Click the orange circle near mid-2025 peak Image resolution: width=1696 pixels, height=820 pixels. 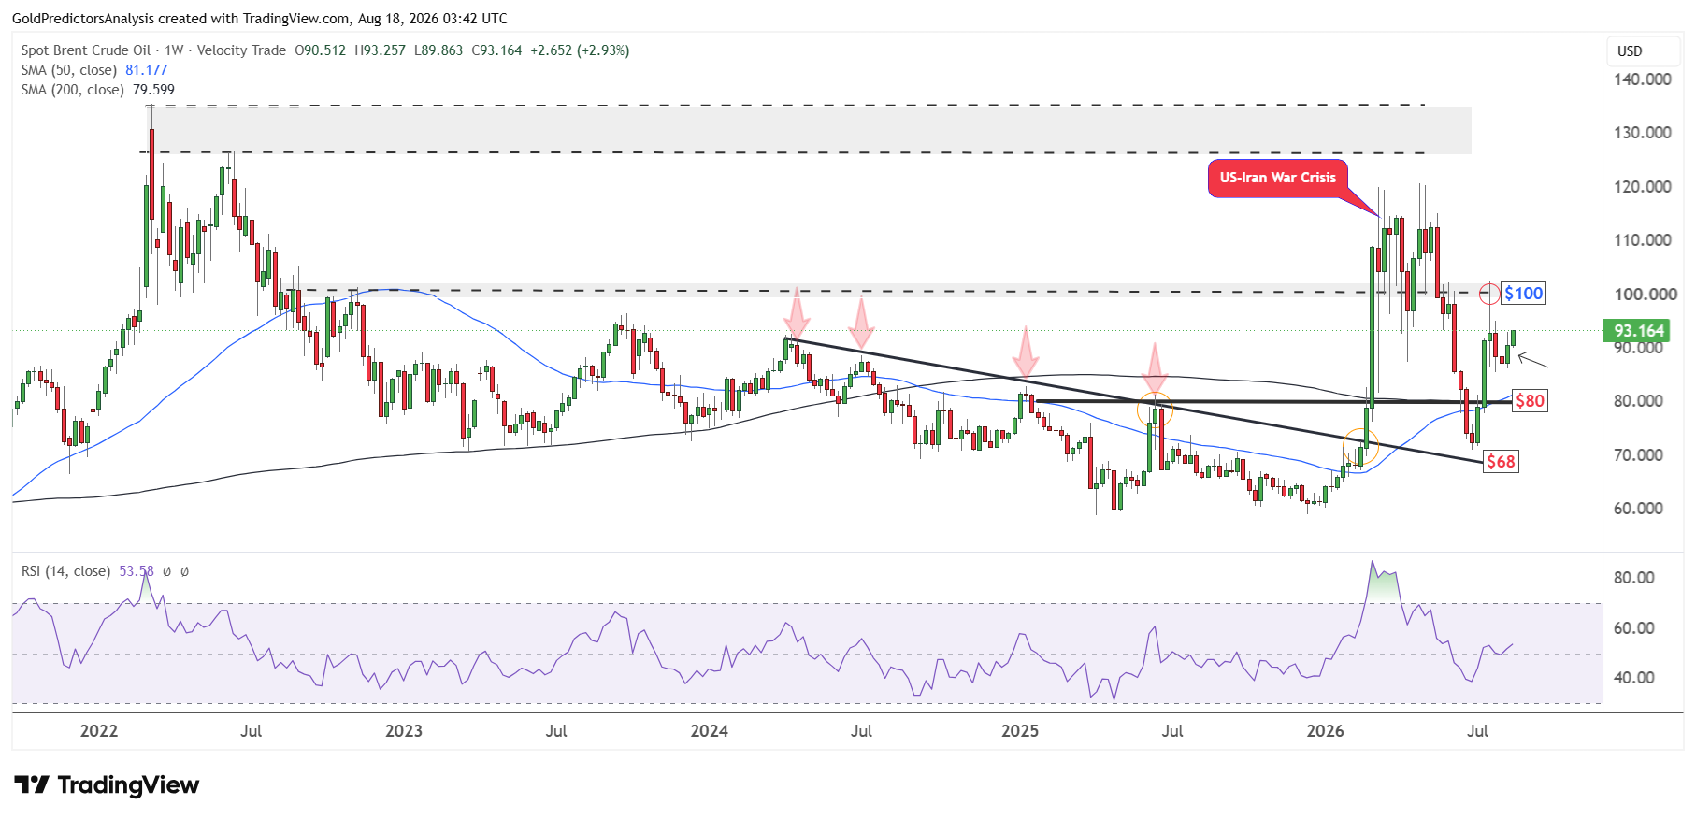click(1155, 410)
